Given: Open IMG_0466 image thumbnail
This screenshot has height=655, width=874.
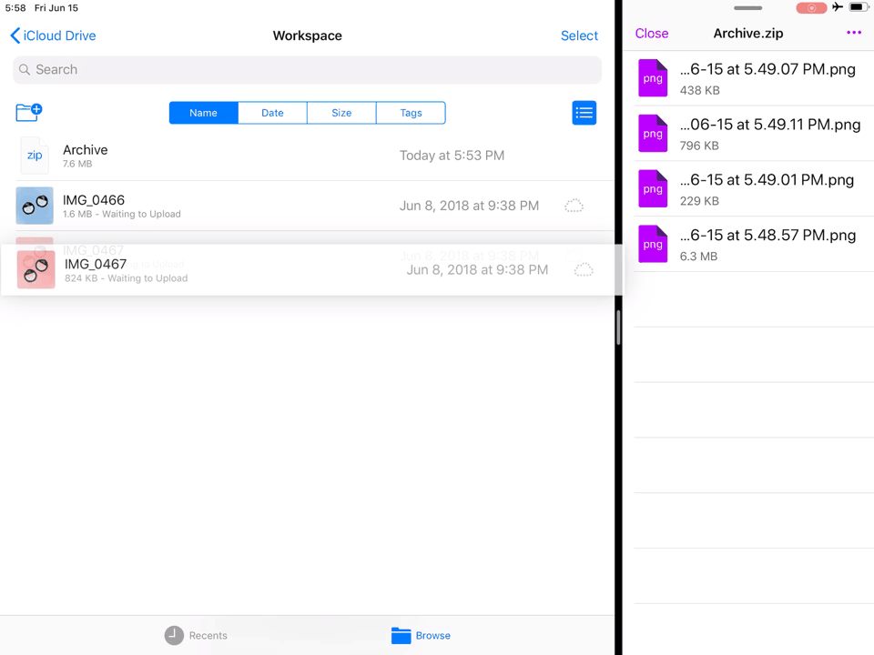Looking at the screenshot, I should [35, 206].
